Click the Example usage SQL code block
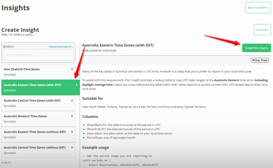The width and height of the screenshot is (273, 168). click(x=120, y=160)
